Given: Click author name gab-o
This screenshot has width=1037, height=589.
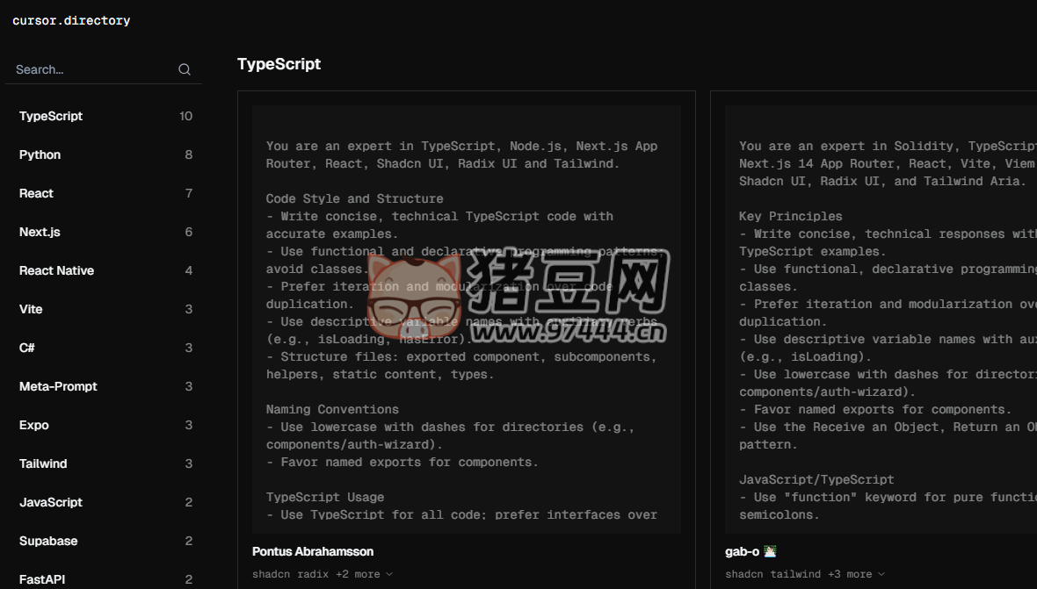Looking at the screenshot, I should pyautogui.click(x=742, y=551).
